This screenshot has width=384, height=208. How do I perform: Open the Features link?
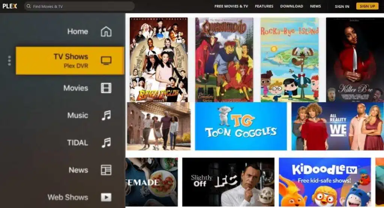(x=264, y=6)
